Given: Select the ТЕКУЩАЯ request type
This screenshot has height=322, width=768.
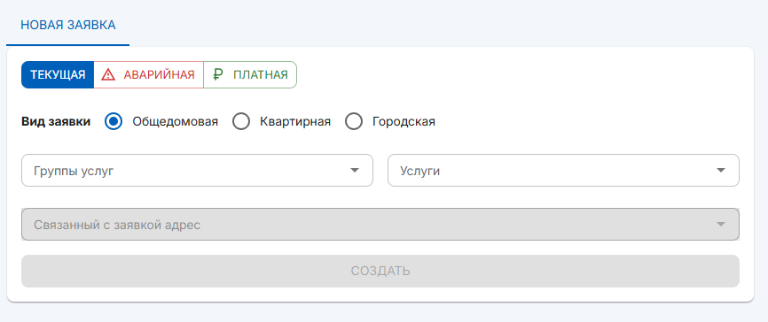Looking at the screenshot, I should point(58,75).
